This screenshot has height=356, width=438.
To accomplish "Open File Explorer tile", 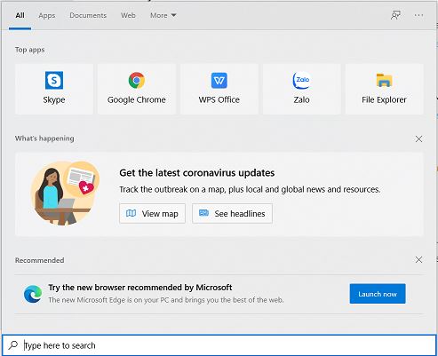I will (x=384, y=89).
